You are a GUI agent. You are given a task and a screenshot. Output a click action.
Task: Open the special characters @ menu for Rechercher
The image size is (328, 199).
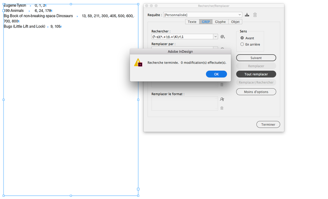(x=223, y=37)
